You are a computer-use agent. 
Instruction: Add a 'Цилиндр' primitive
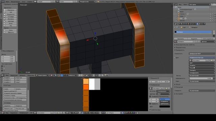click(10, 21)
